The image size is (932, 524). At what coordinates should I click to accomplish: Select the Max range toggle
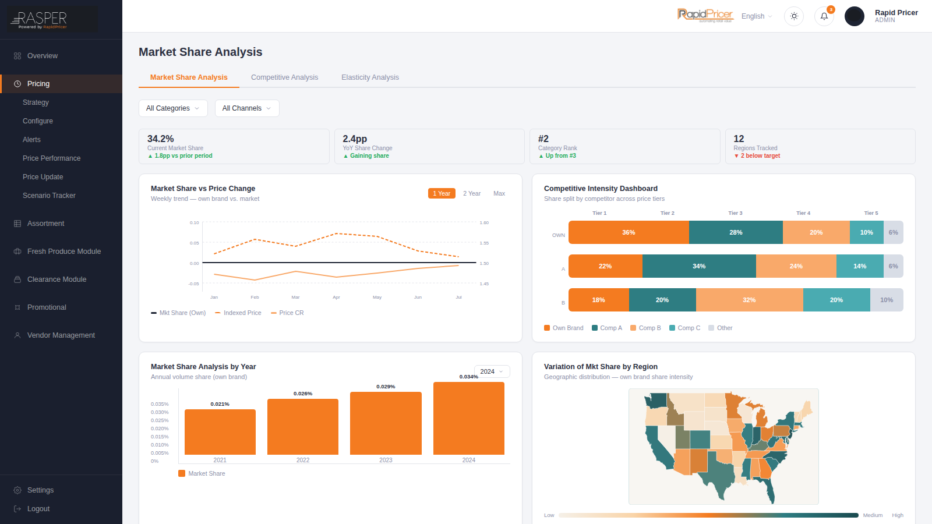pos(499,193)
